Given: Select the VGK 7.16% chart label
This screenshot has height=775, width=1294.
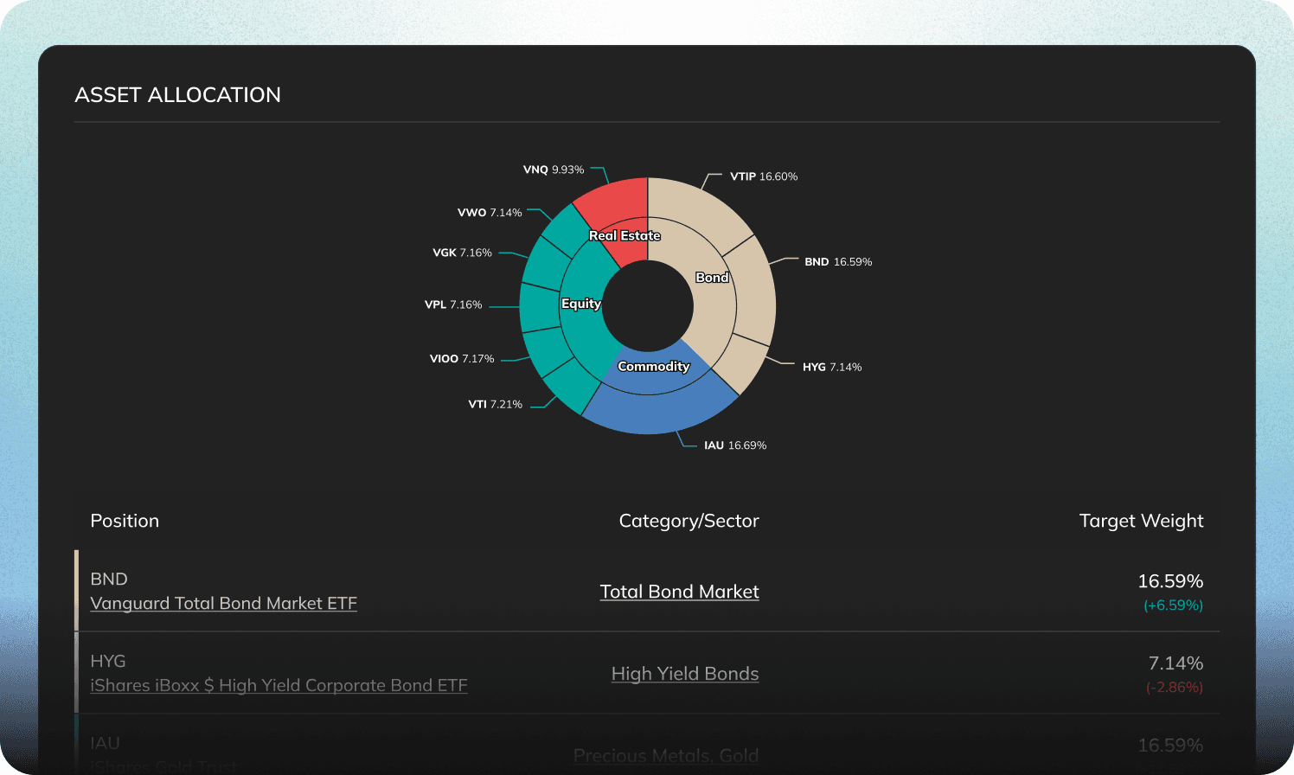Looking at the screenshot, I should pos(462,253).
